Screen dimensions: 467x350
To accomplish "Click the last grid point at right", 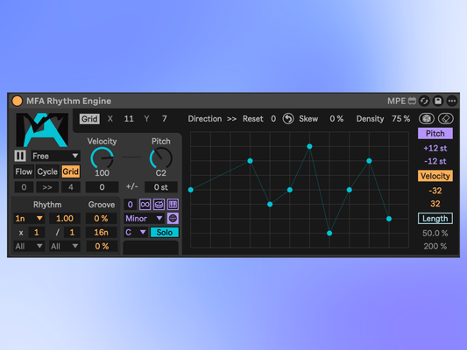I will pos(389,219).
